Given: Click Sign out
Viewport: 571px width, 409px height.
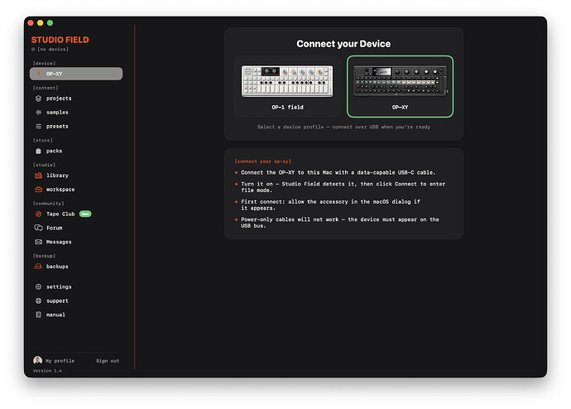Looking at the screenshot, I should coord(108,361).
